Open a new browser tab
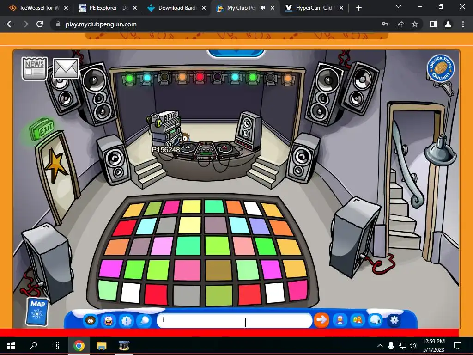This screenshot has width=473, height=355. point(358,8)
